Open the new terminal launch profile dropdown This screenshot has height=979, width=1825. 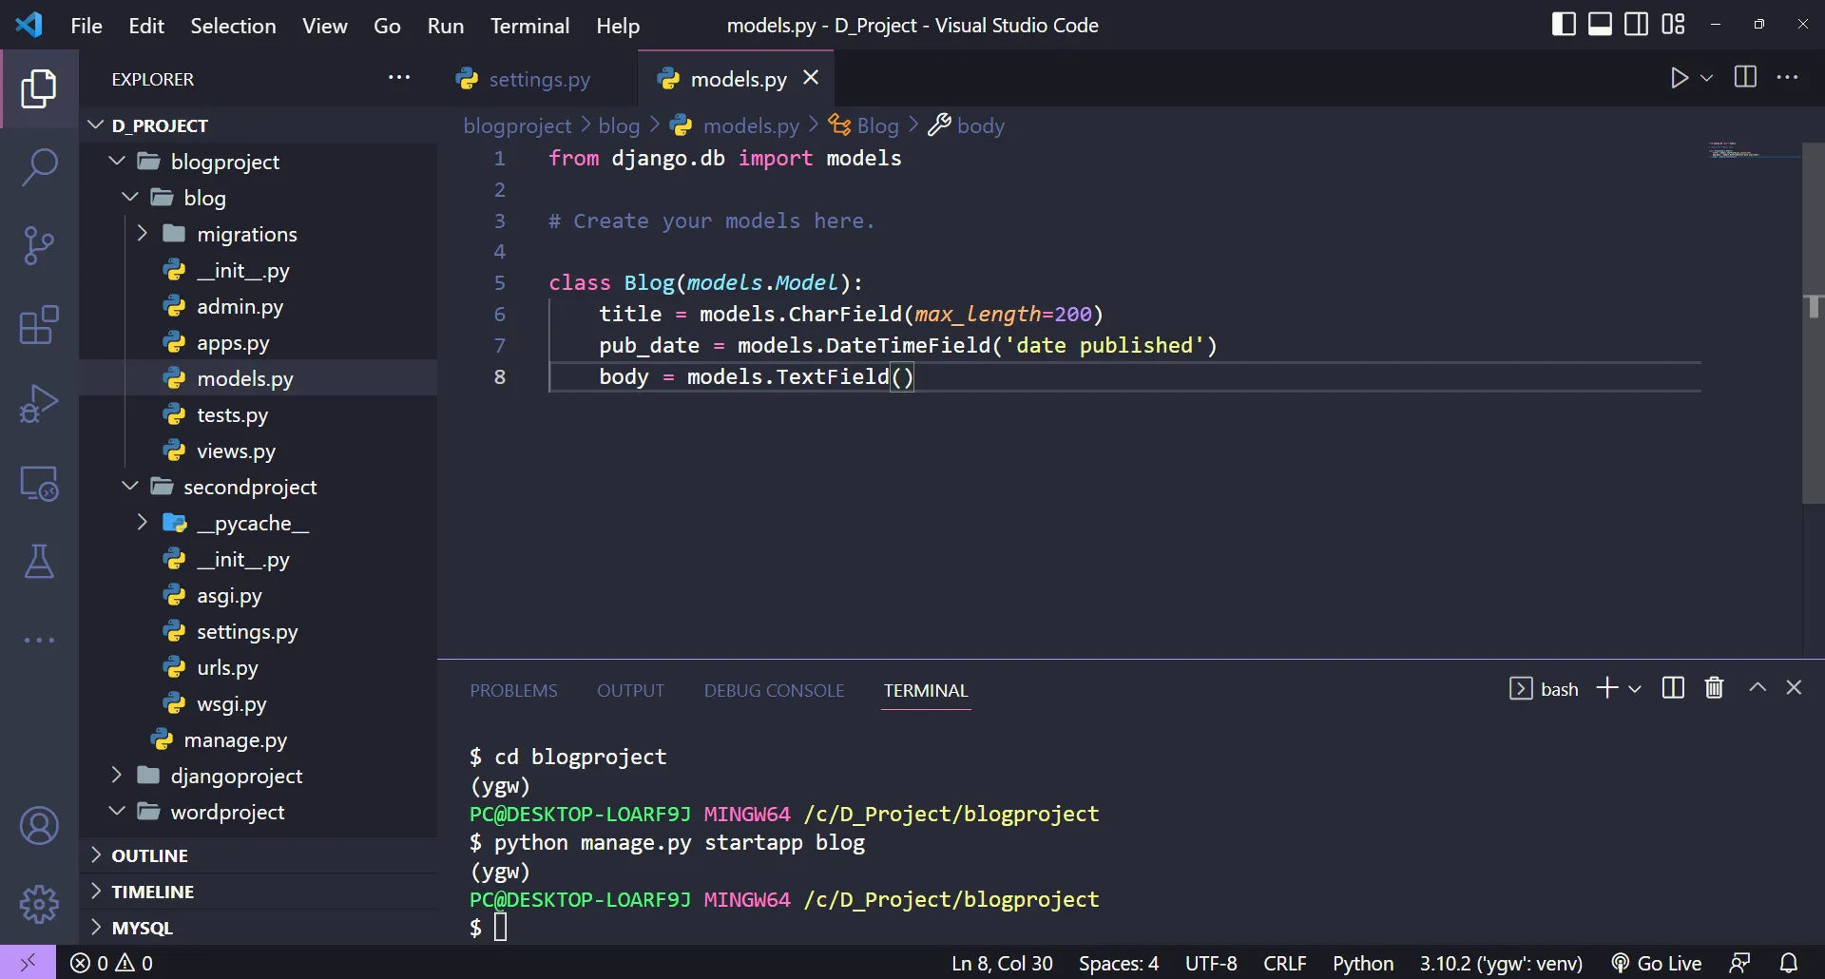(x=1635, y=689)
